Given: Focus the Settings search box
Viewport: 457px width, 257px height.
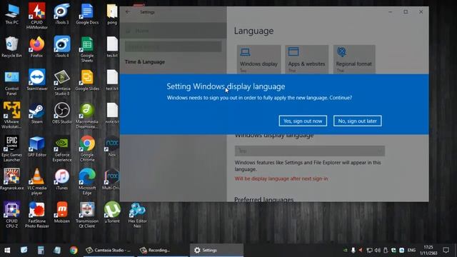Looking at the screenshot, I should 173,46.
